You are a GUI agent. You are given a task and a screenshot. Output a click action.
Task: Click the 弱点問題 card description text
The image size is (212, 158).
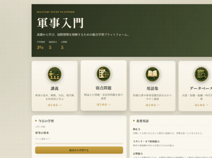pos(103,97)
